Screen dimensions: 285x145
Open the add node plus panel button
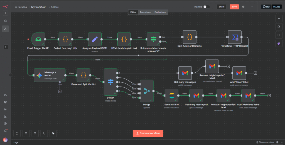pyautogui.click(x=279, y=19)
